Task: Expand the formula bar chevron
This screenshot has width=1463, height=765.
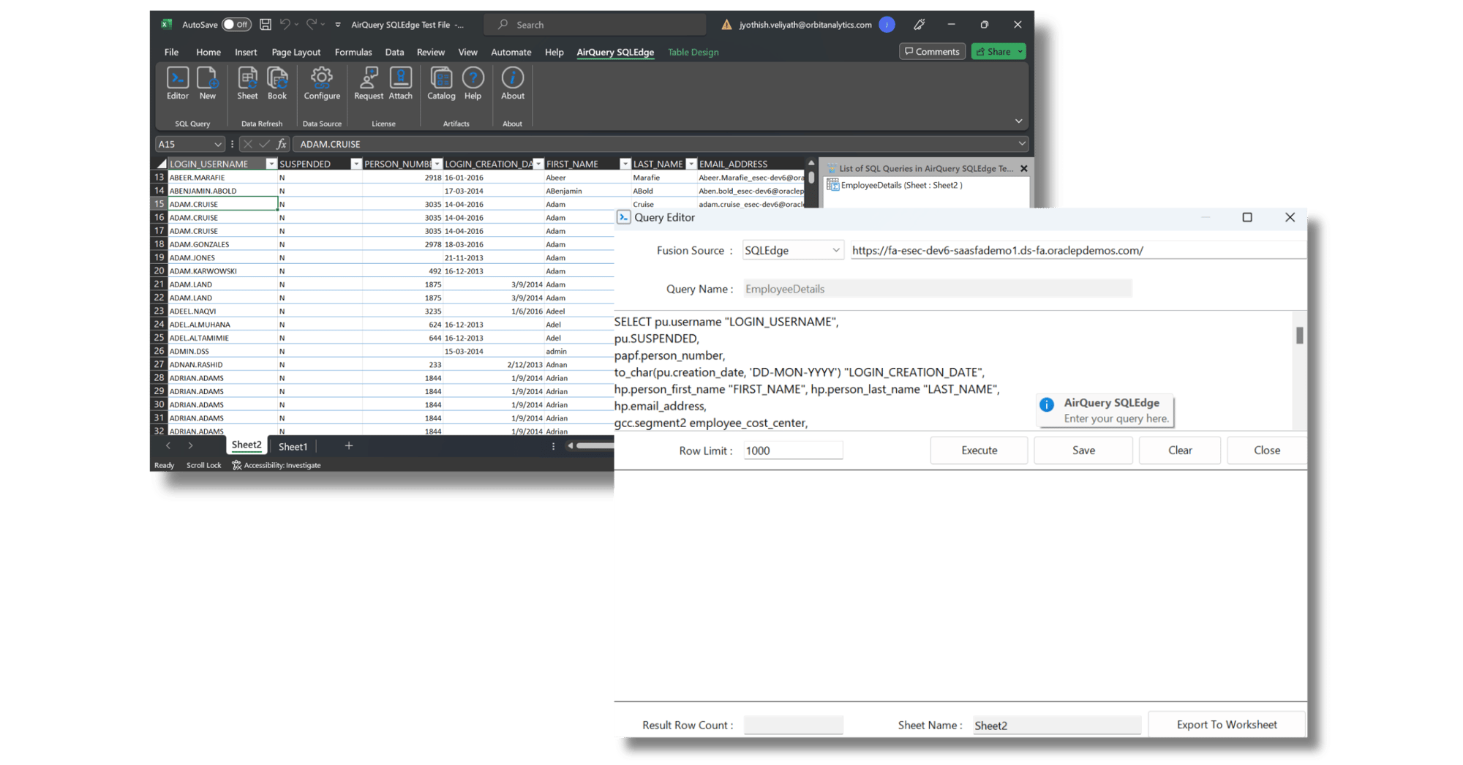Action: click(x=1022, y=144)
